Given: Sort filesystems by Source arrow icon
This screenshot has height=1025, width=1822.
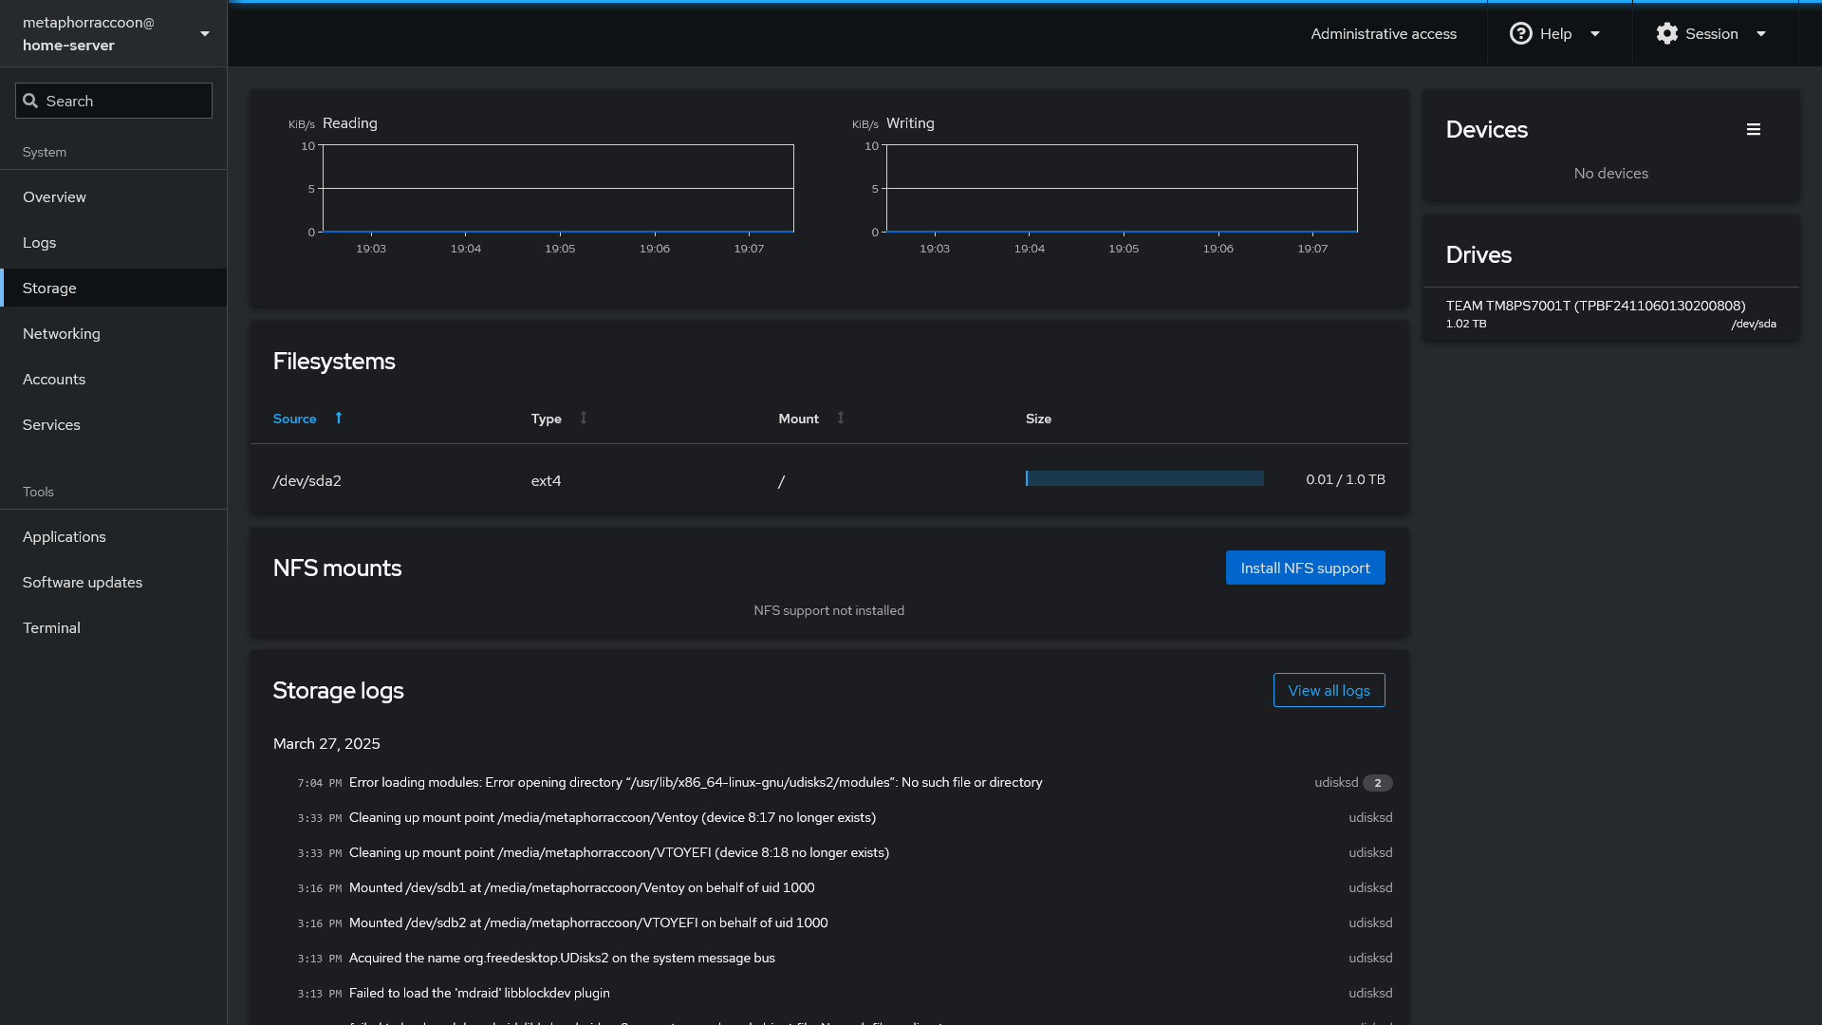Looking at the screenshot, I should [x=339, y=419].
